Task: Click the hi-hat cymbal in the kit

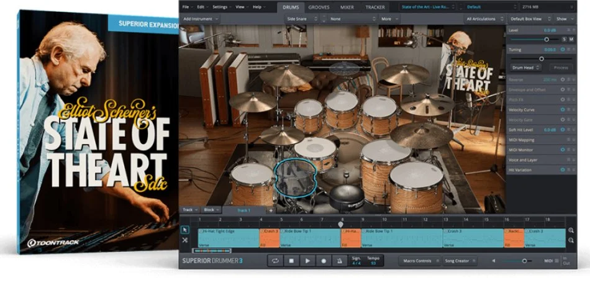Action: [x=282, y=135]
